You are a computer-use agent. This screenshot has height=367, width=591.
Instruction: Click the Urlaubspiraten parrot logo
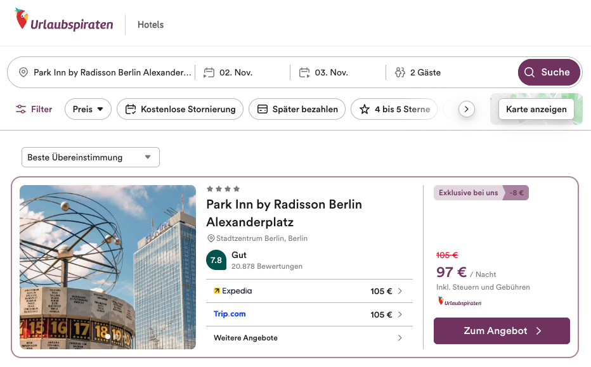tap(22, 19)
